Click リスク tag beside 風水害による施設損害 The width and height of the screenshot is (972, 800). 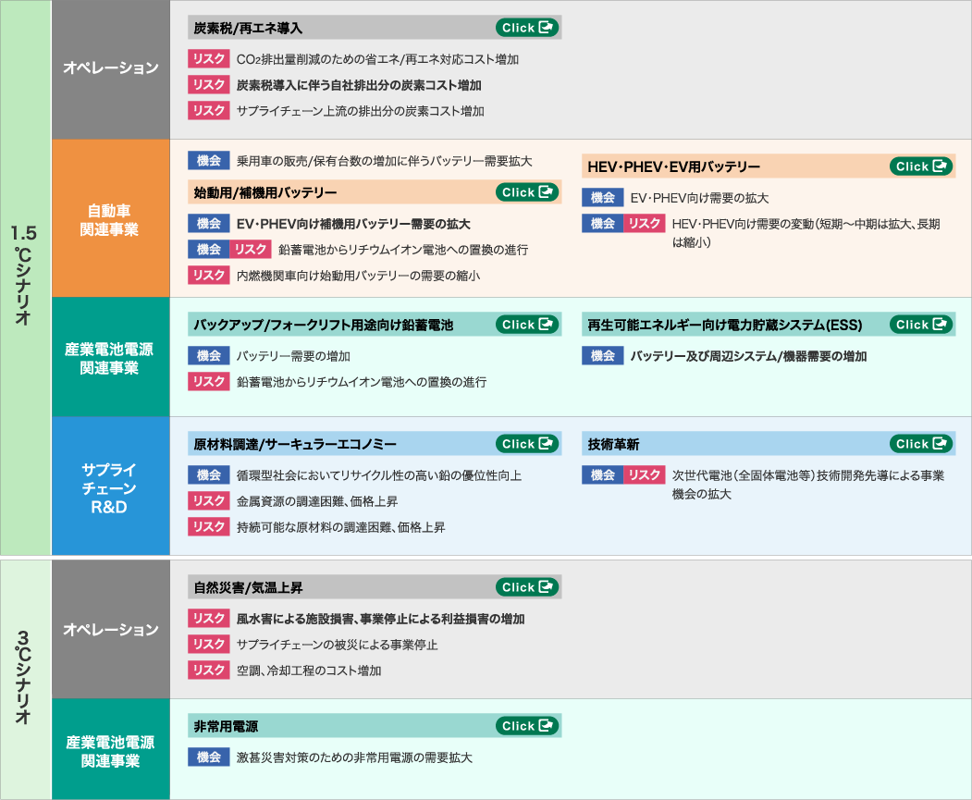209,619
